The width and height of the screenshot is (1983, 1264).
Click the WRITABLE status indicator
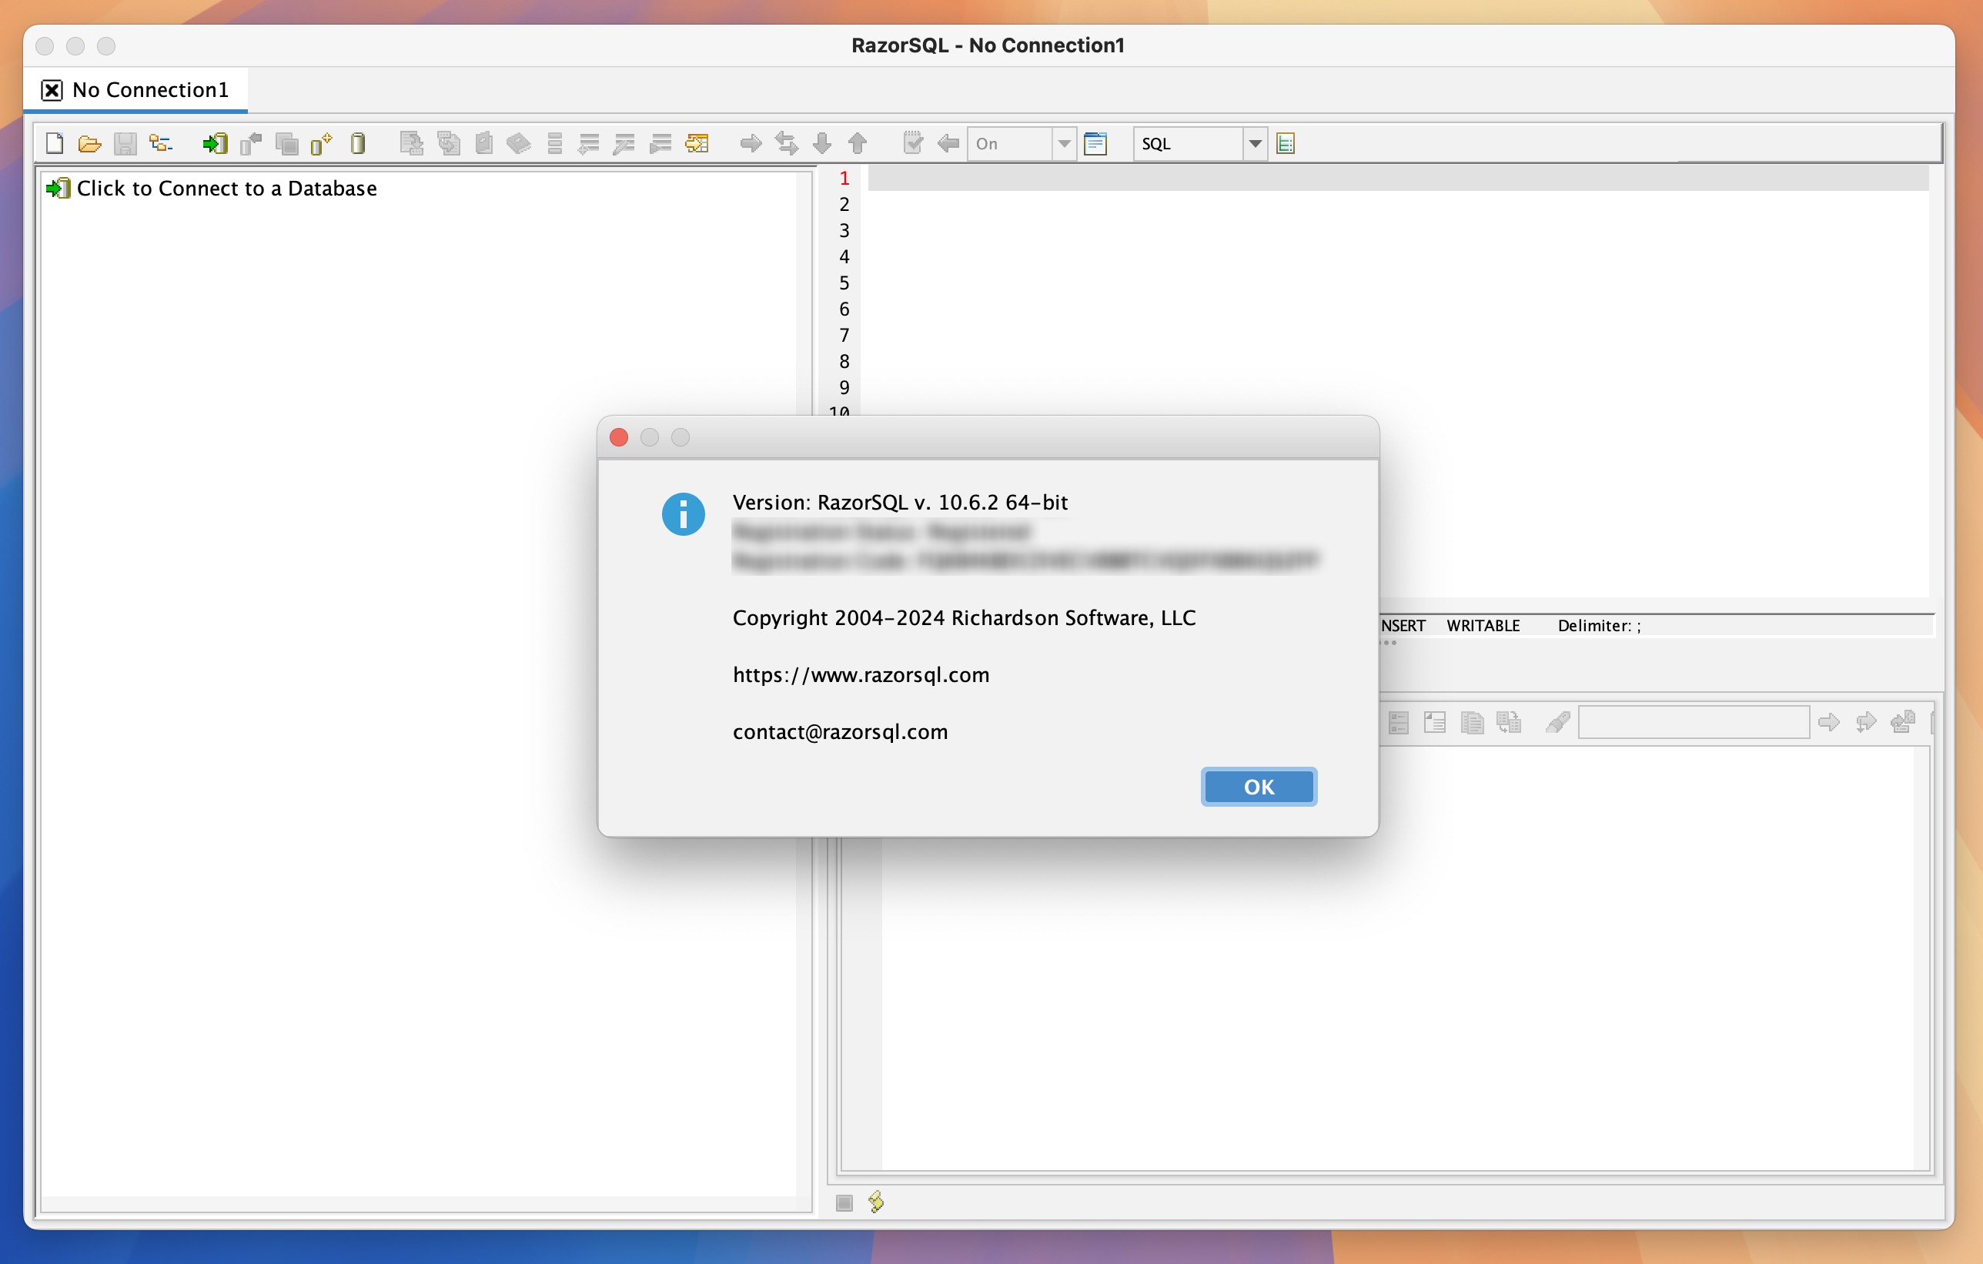1481,626
